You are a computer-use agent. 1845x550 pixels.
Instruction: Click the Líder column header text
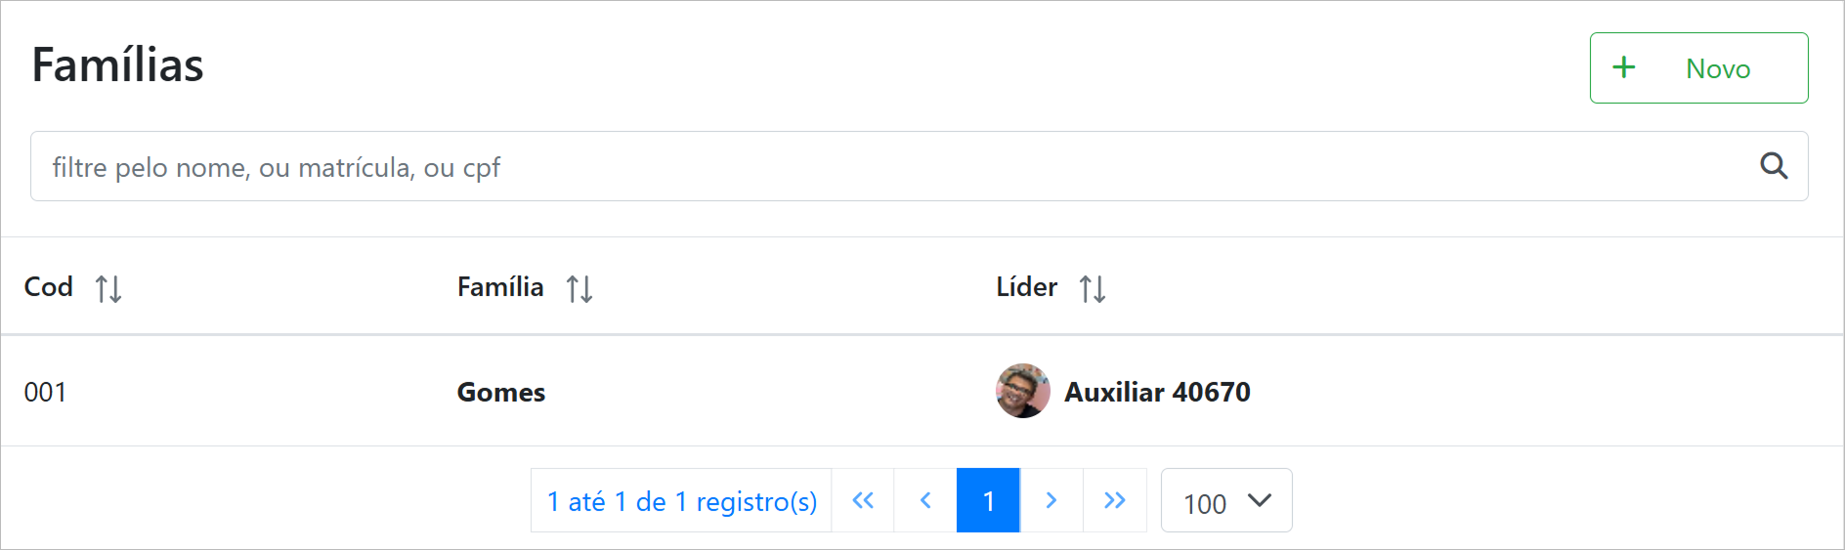click(1026, 287)
